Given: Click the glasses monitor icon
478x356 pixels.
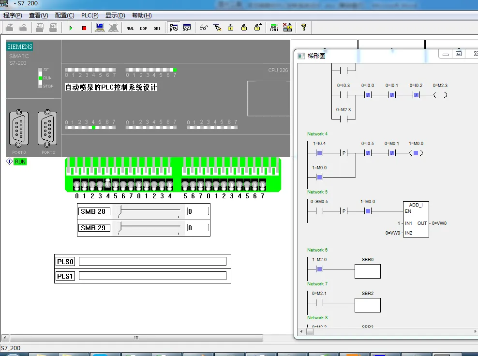Looking at the screenshot, I should click(x=203, y=28).
